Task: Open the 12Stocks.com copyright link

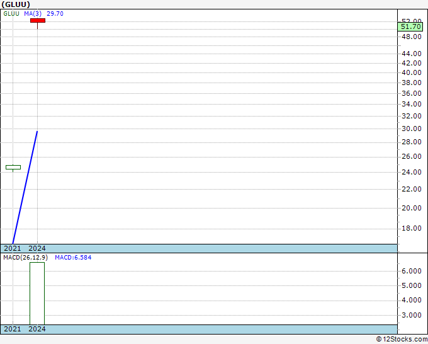Action: [402, 340]
